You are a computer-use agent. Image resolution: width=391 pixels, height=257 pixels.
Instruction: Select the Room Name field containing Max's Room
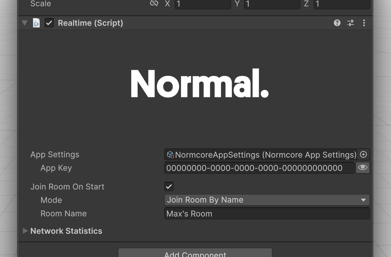267,214
